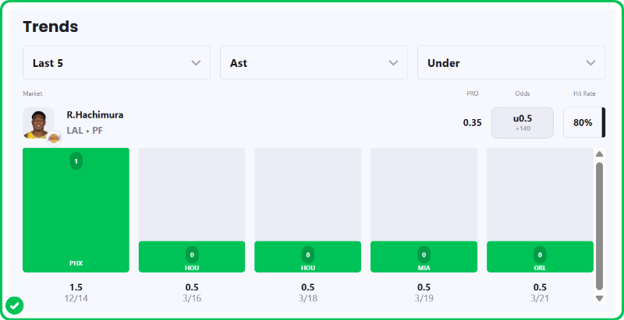Image resolution: width=624 pixels, height=320 pixels.
Task: Click R.Hachimura's player headshot
Action: (x=37, y=121)
